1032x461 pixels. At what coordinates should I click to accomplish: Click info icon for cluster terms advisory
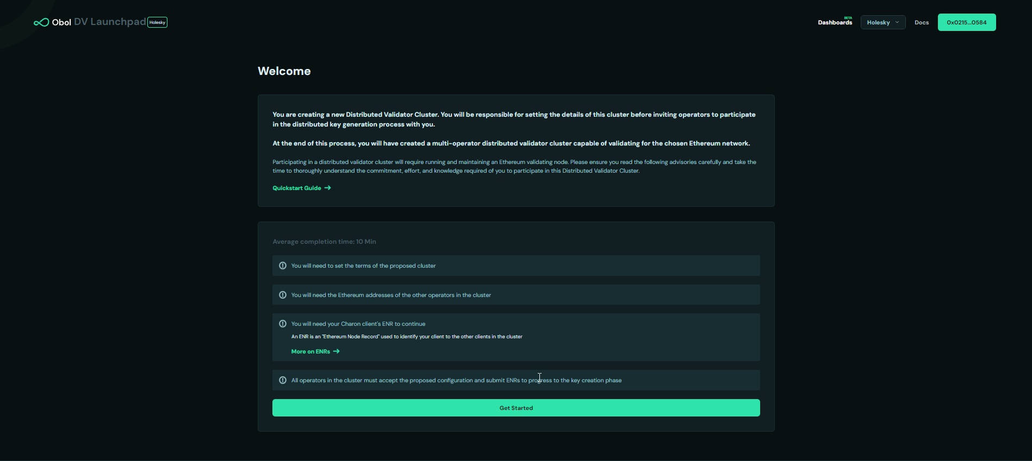pyautogui.click(x=283, y=266)
